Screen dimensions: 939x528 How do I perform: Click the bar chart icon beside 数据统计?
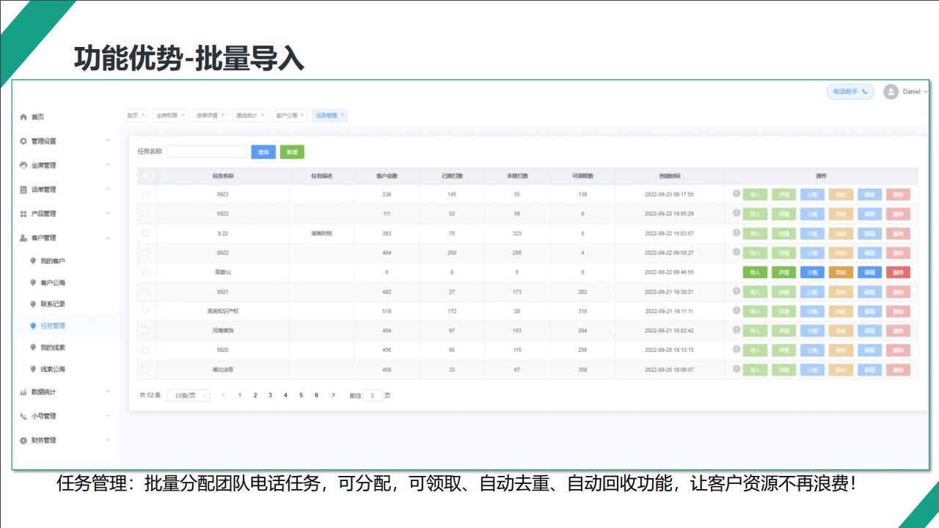23,392
